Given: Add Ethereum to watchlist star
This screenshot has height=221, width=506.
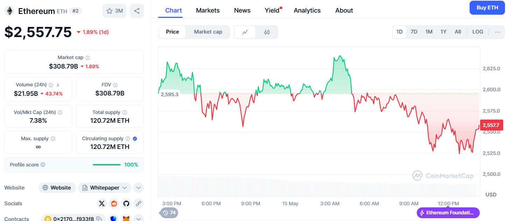Looking at the screenshot, I should pos(114,11).
